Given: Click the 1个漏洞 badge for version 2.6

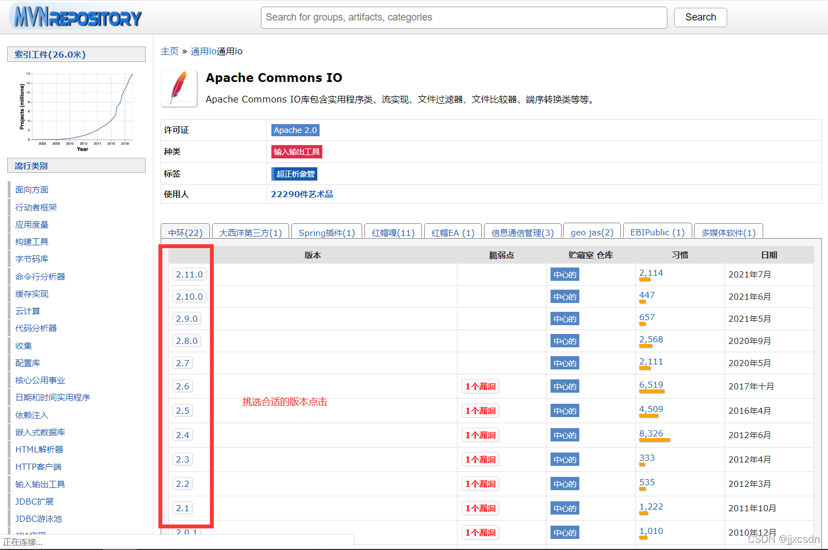Looking at the screenshot, I should pos(480,387).
